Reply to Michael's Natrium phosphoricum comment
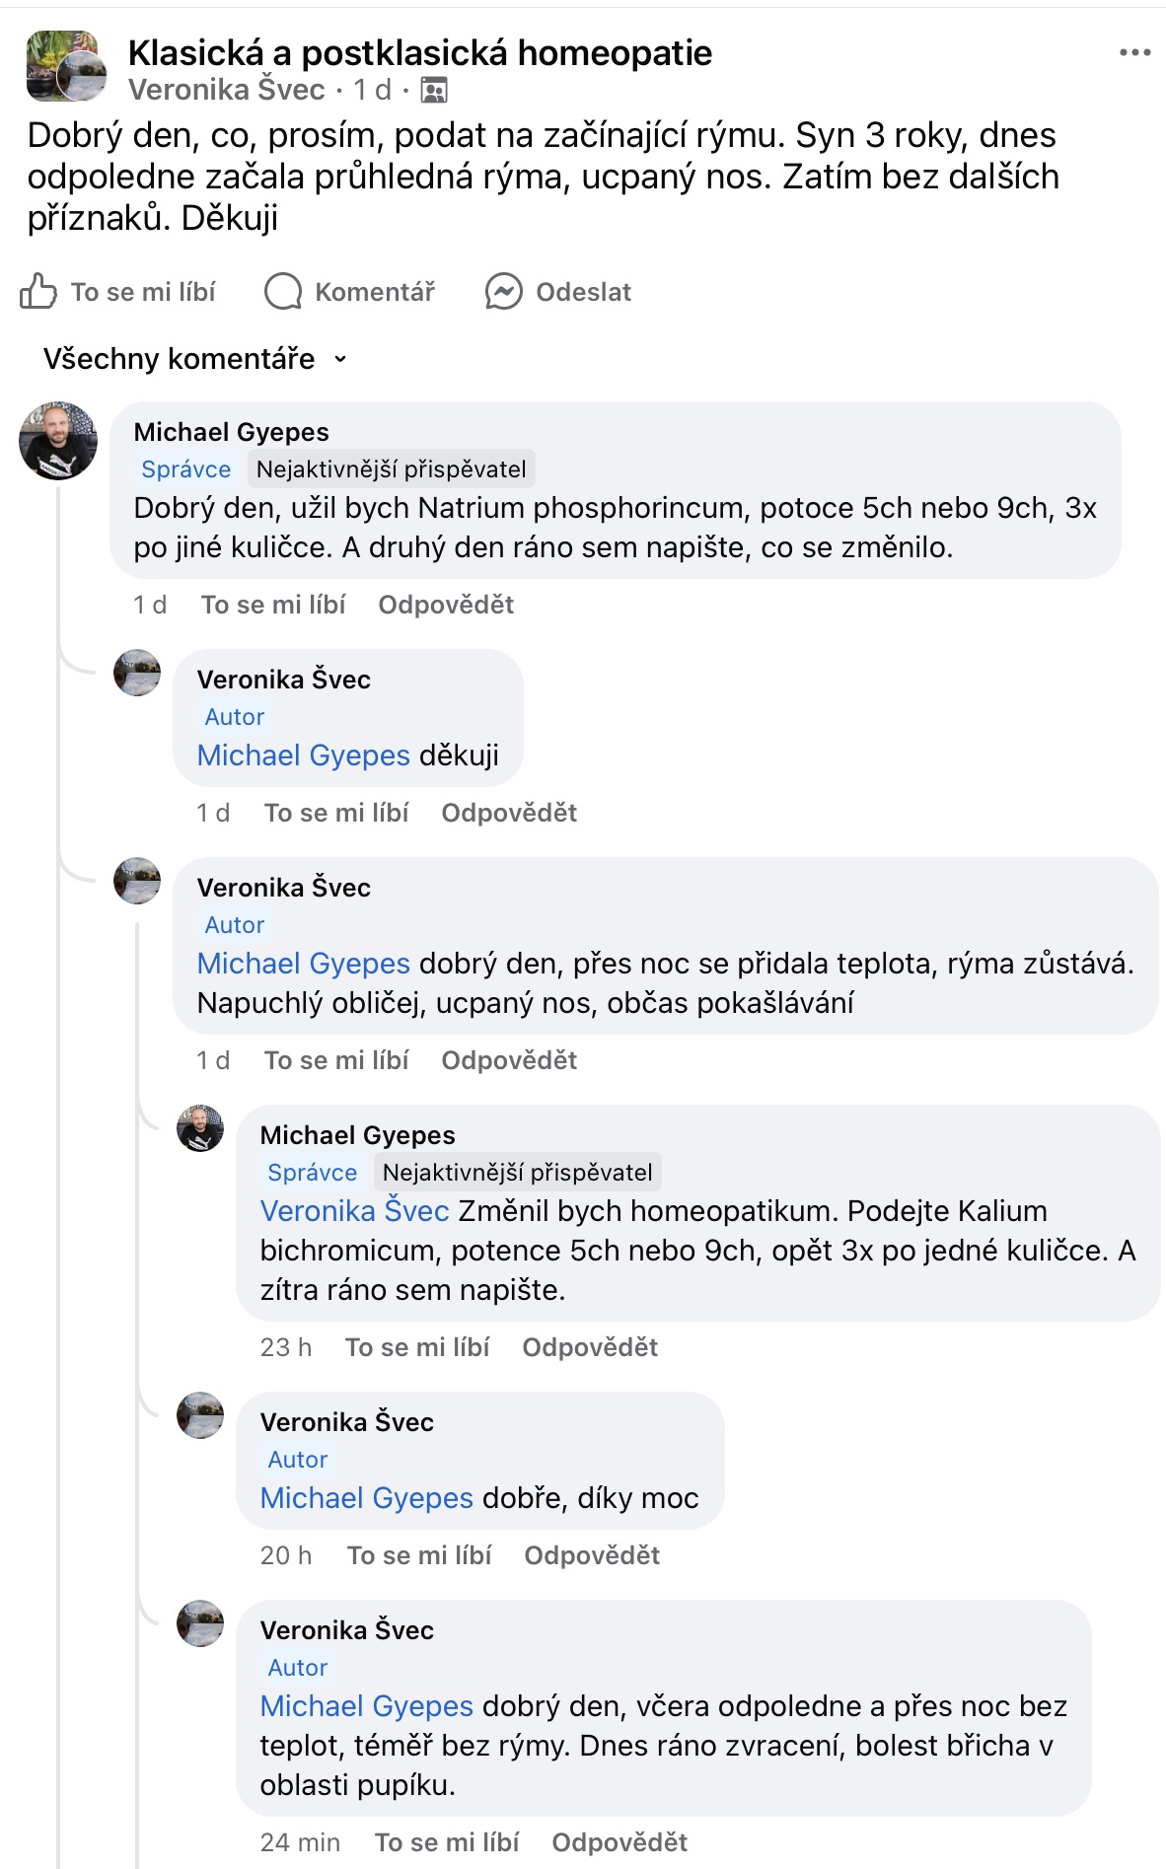The width and height of the screenshot is (1166, 1869). 446,605
